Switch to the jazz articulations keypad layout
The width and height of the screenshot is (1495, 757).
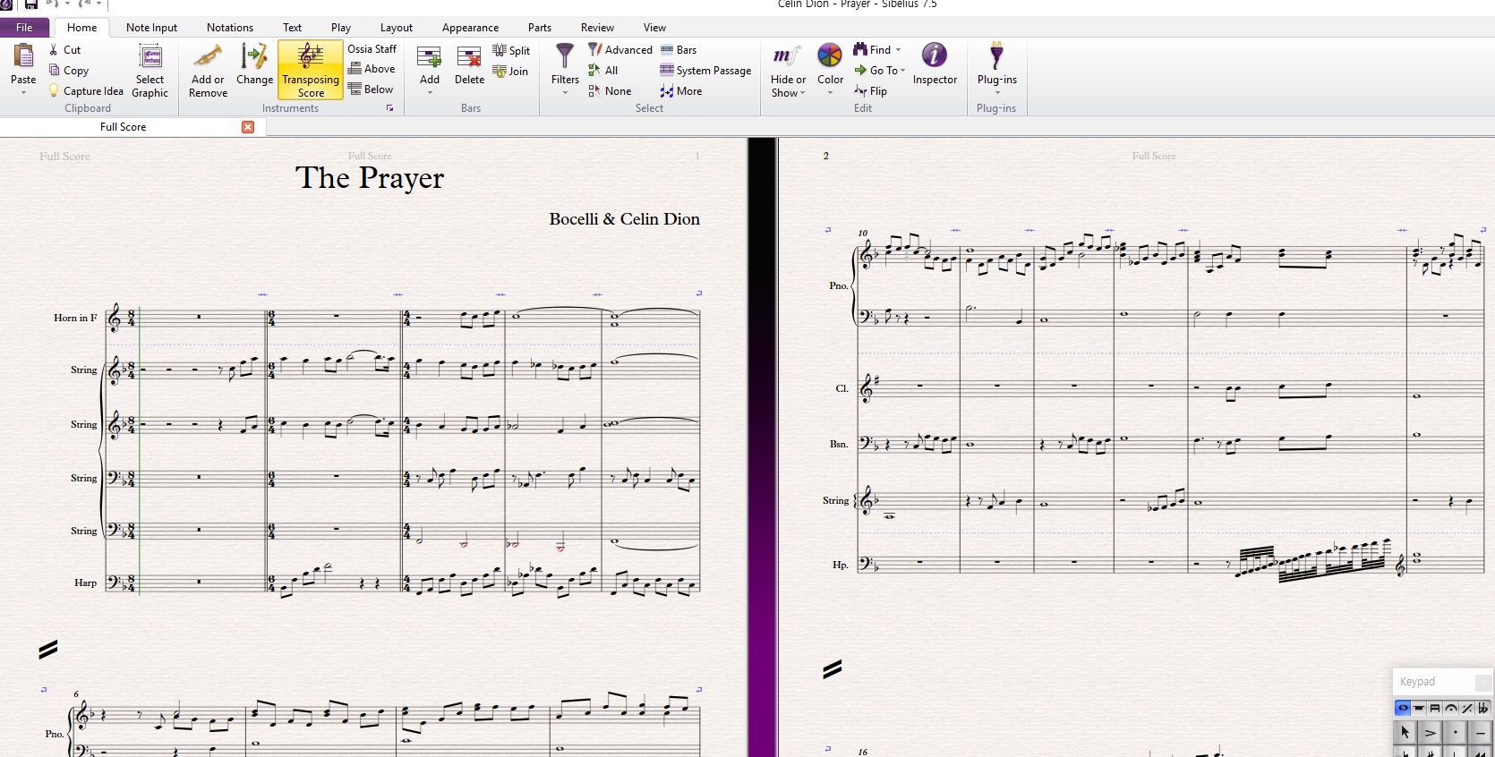(x=1467, y=708)
